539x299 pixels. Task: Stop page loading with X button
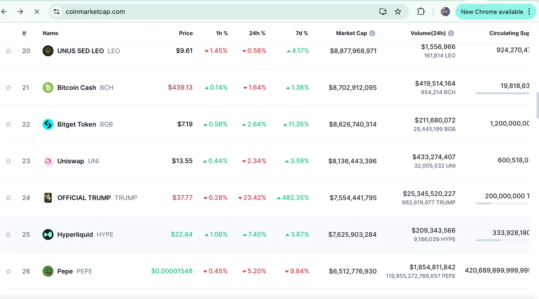[37, 12]
